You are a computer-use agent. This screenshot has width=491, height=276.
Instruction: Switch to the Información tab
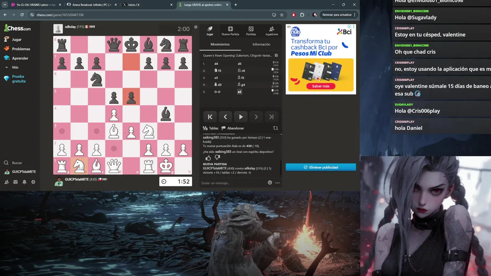pyautogui.click(x=261, y=44)
